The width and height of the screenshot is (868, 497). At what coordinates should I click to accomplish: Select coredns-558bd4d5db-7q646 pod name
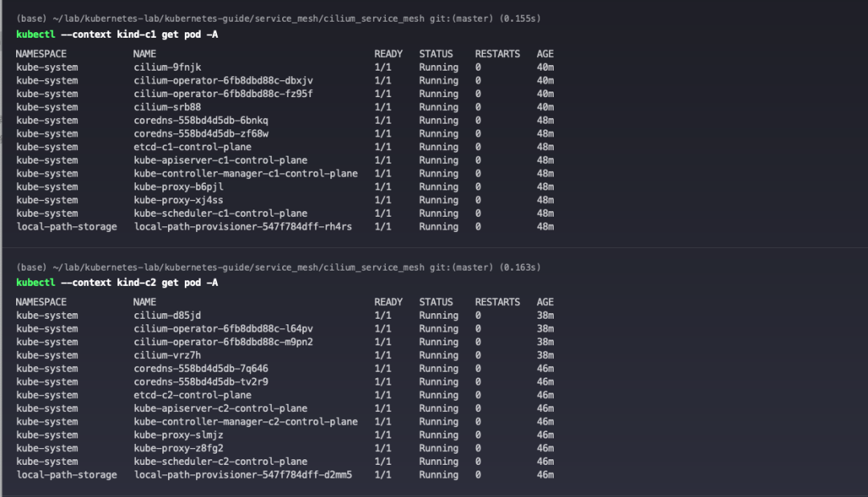(x=201, y=369)
